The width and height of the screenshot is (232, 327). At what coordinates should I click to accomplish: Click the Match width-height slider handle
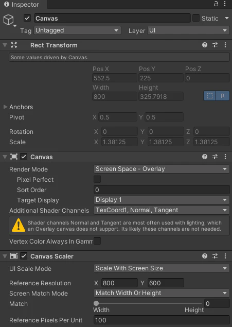coord(96,303)
